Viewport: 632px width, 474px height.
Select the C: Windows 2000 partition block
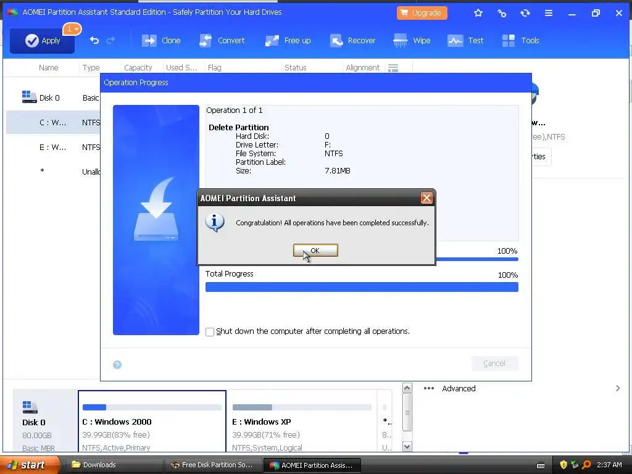point(152,422)
